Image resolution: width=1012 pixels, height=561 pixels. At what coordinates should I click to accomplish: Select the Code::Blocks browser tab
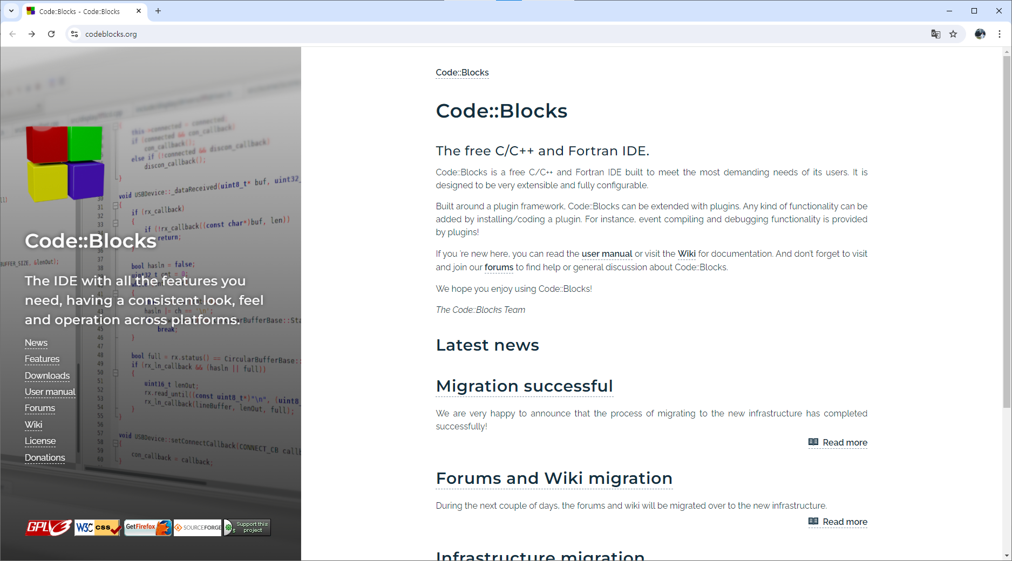click(84, 11)
